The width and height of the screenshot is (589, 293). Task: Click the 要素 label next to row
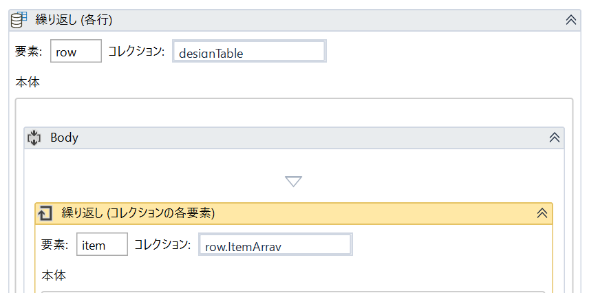(29, 52)
